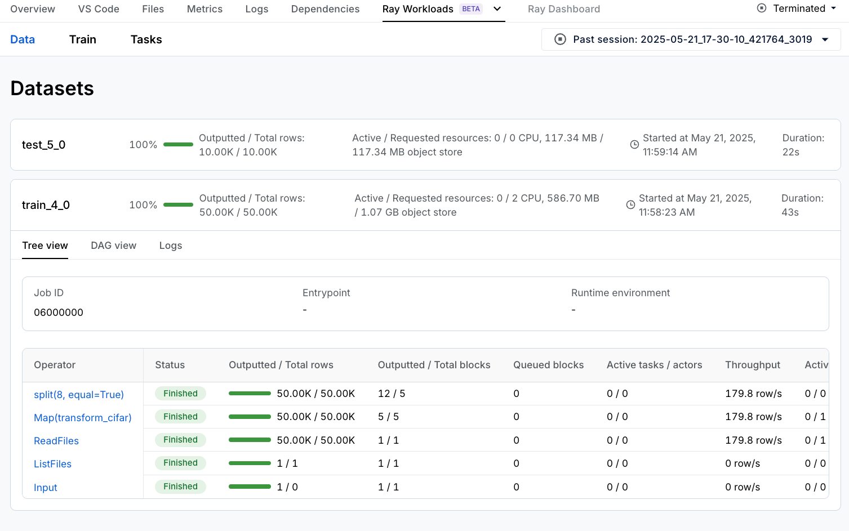Image resolution: width=849 pixels, height=531 pixels.
Task: Click the Active tasks / actors header
Action: (655, 365)
